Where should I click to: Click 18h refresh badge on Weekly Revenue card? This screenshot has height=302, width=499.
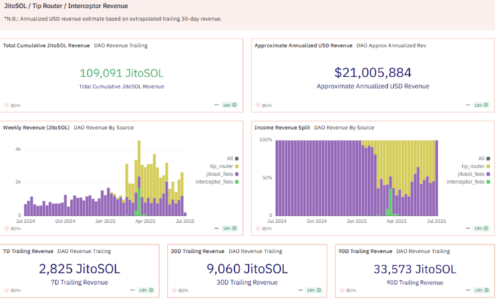pyautogui.click(x=230, y=228)
